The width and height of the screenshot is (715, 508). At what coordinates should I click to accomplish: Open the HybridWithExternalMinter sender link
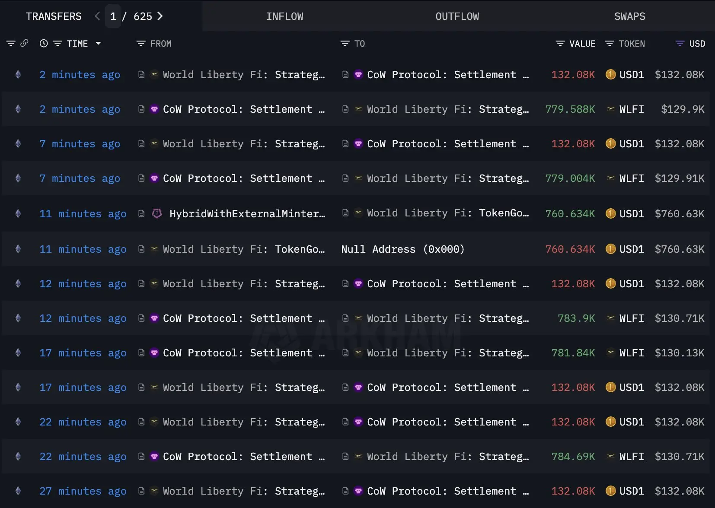click(x=247, y=214)
